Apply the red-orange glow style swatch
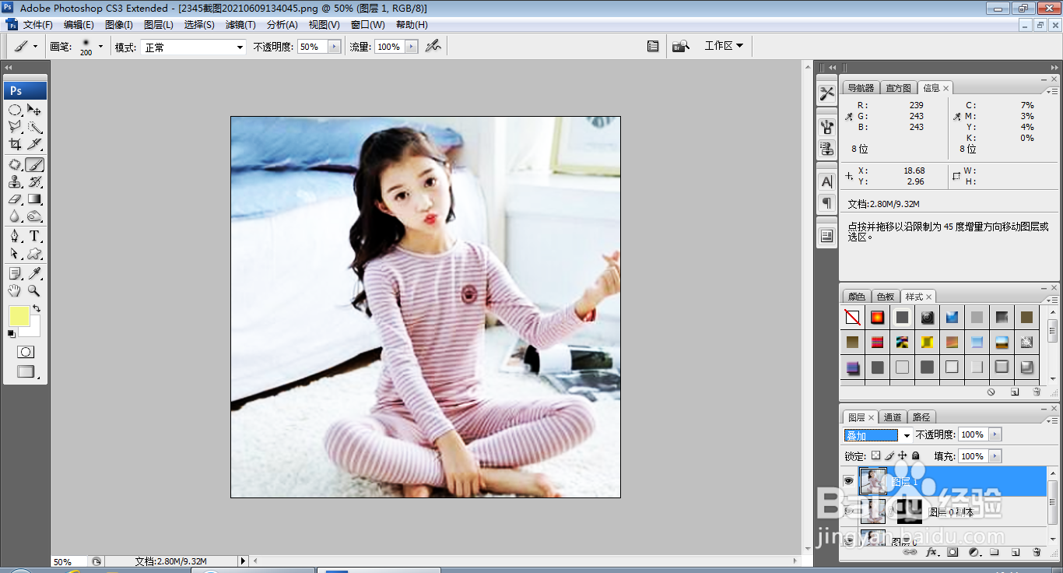The width and height of the screenshot is (1063, 573). (877, 318)
